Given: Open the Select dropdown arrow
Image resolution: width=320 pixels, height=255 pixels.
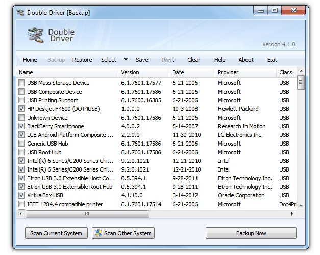Looking at the screenshot, I should point(126,59).
